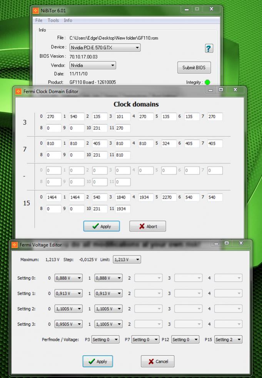Open Setting 0 voltage 1 dropdown
262x378 pixels.
(x=108, y=278)
